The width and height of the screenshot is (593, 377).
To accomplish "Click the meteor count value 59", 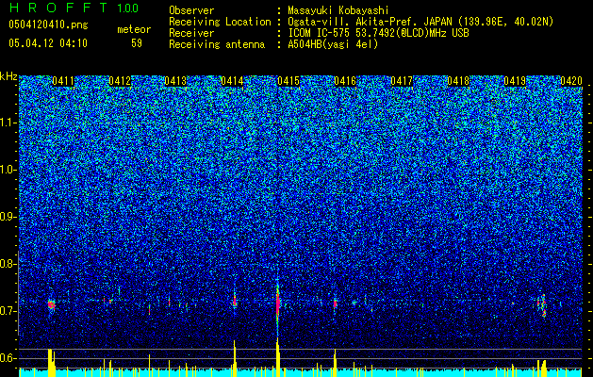I will point(137,43).
